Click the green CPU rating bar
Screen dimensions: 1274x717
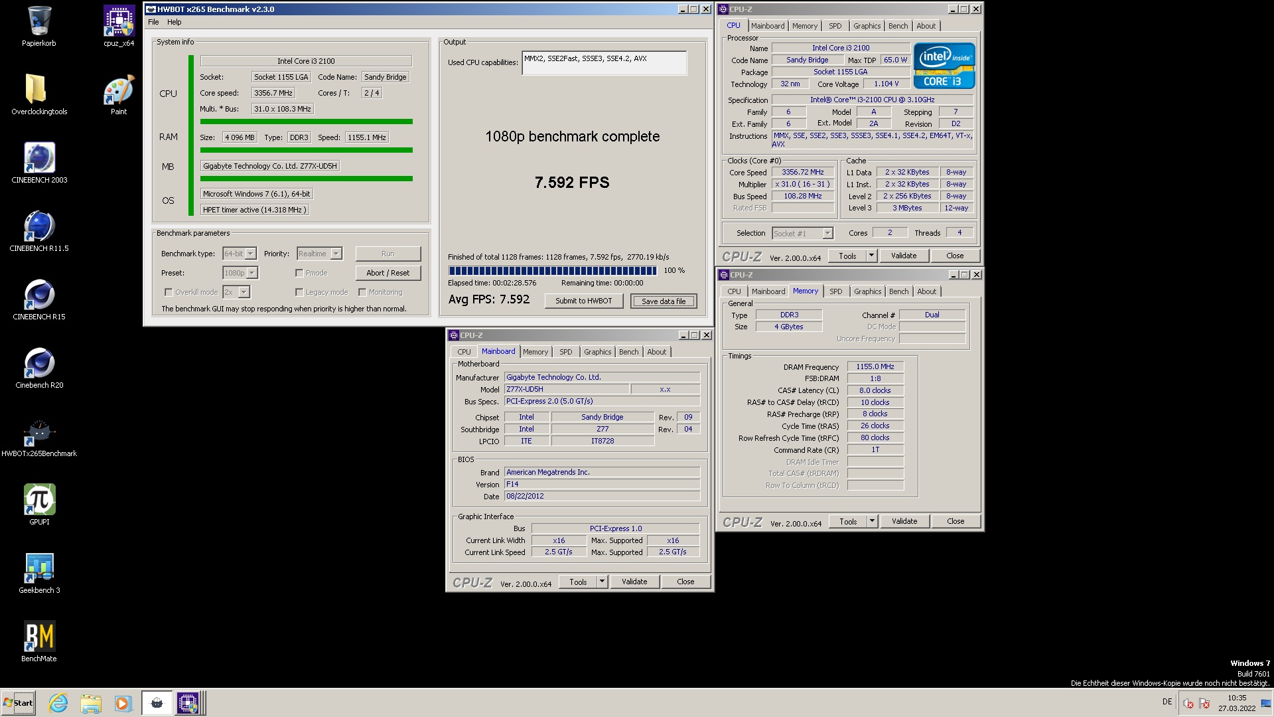[x=306, y=121]
